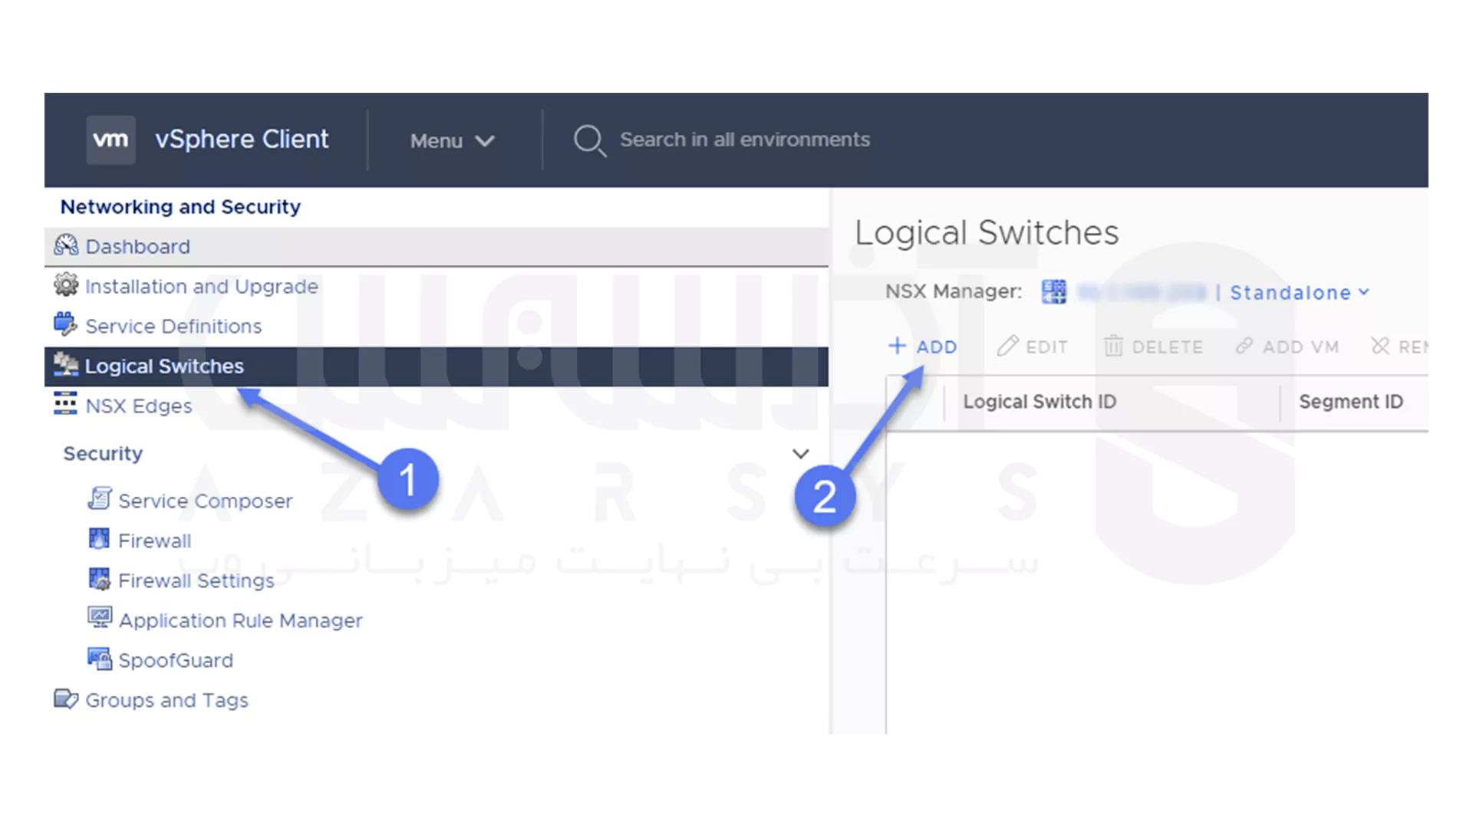The width and height of the screenshot is (1473, 828).
Task: Open Service Definitions
Action: coord(173,326)
